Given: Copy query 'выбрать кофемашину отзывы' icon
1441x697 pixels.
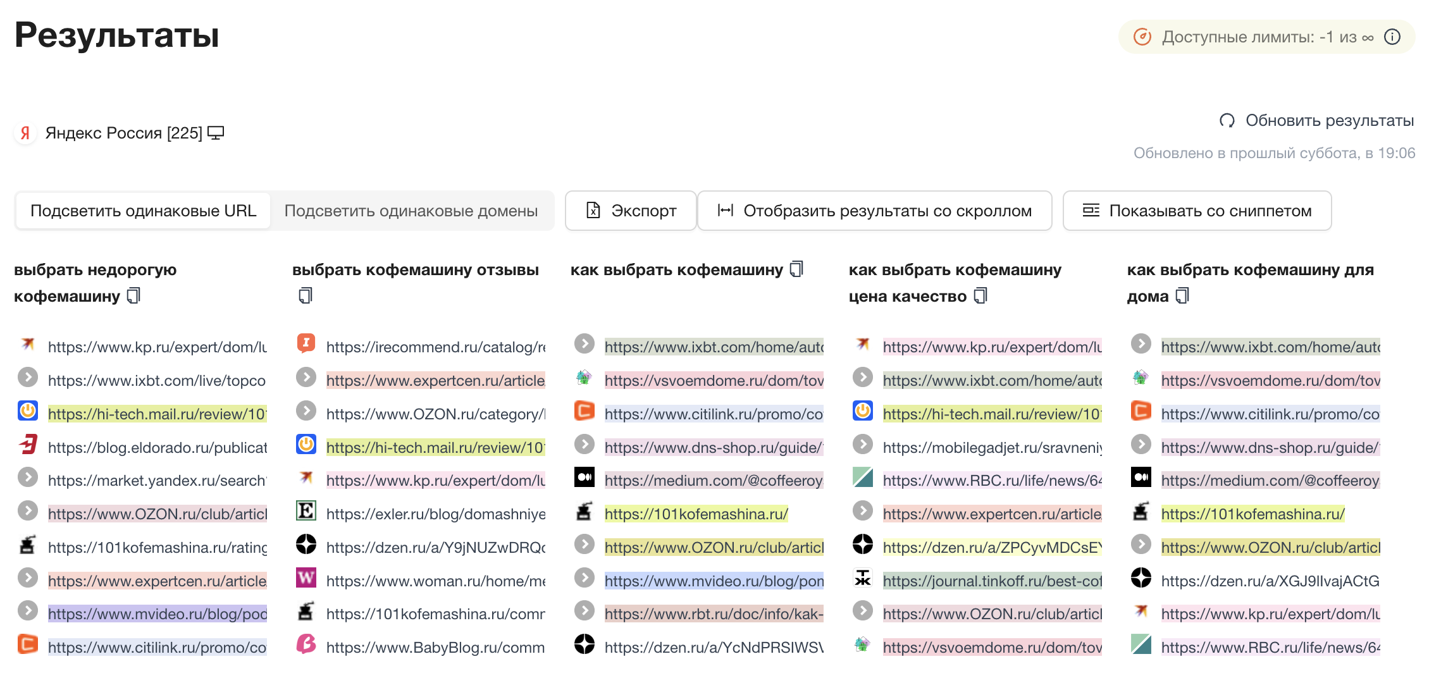Looking at the screenshot, I should 306,295.
